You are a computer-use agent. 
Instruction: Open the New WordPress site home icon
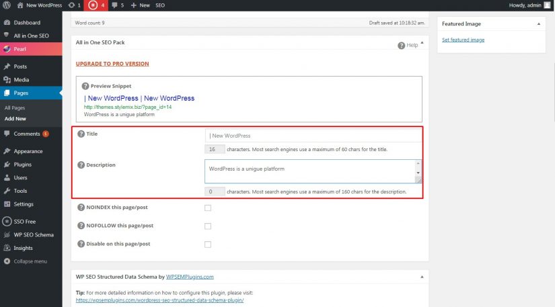[20, 5]
